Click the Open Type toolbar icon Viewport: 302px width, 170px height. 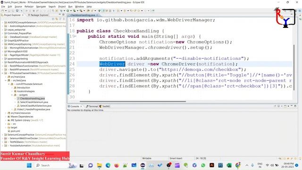(88, 11)
